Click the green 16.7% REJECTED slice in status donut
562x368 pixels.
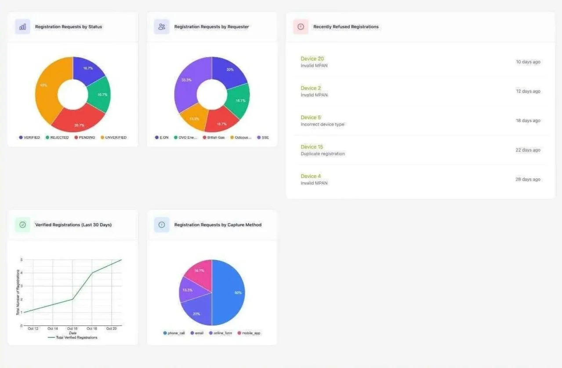(99, 94)
